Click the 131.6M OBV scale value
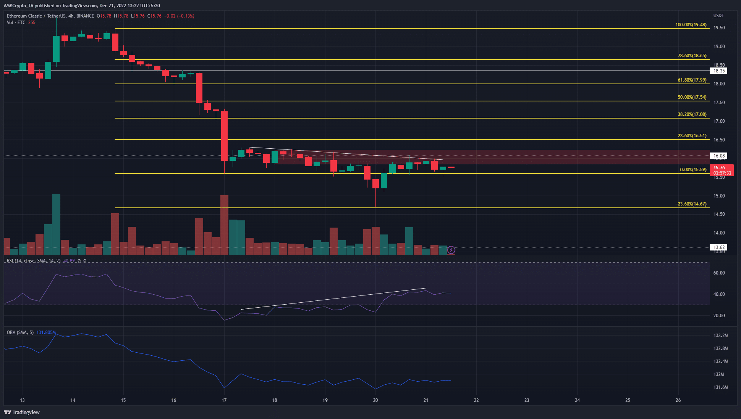 [x=721, y=387]
